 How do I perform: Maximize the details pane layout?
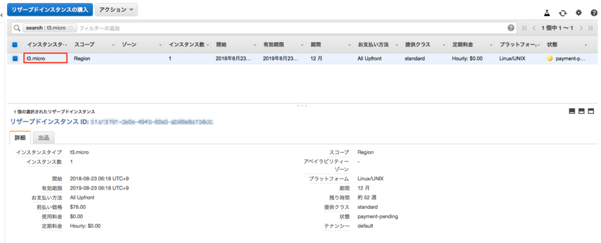pos(590,111)
